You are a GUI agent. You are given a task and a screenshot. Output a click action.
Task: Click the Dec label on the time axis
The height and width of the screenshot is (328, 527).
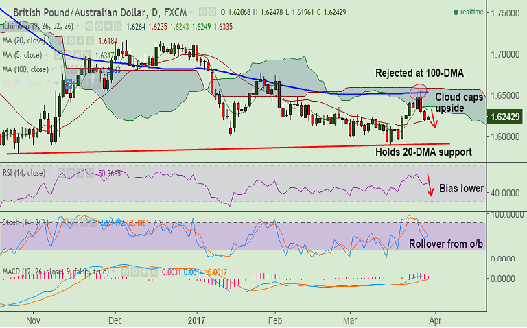115,320
